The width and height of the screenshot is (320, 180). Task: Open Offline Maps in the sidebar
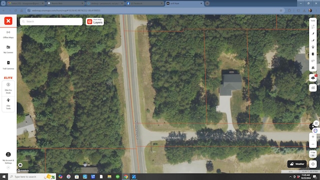click(8, 34)
